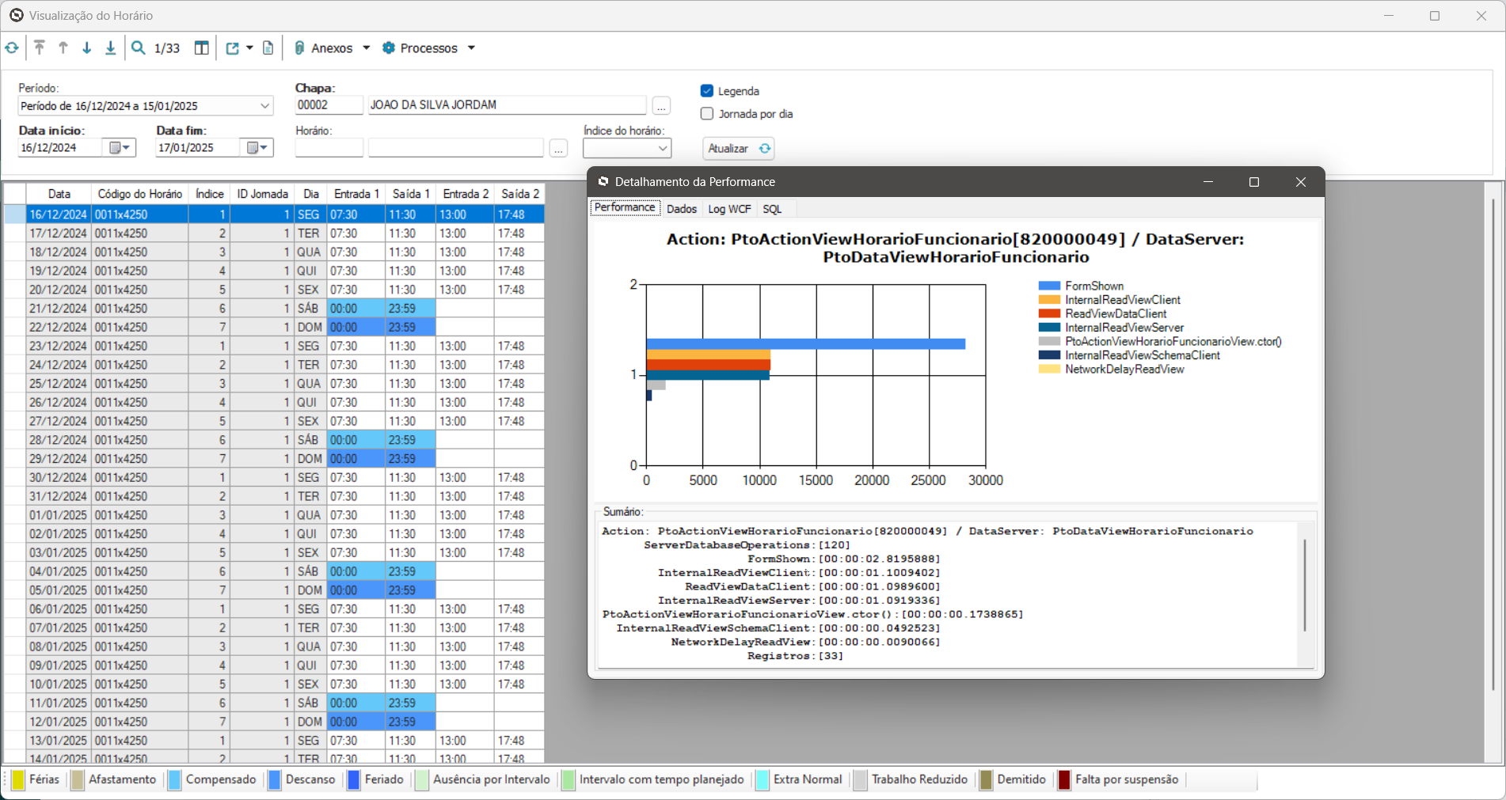This screenshot has height=800, width=1506.
Task: Click the ReadViewDataClient legend color swatch
Action: [1049, 313]
